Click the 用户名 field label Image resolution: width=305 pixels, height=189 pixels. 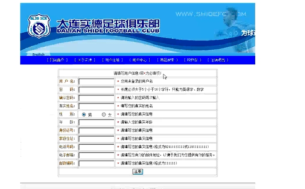coord(67,81)
